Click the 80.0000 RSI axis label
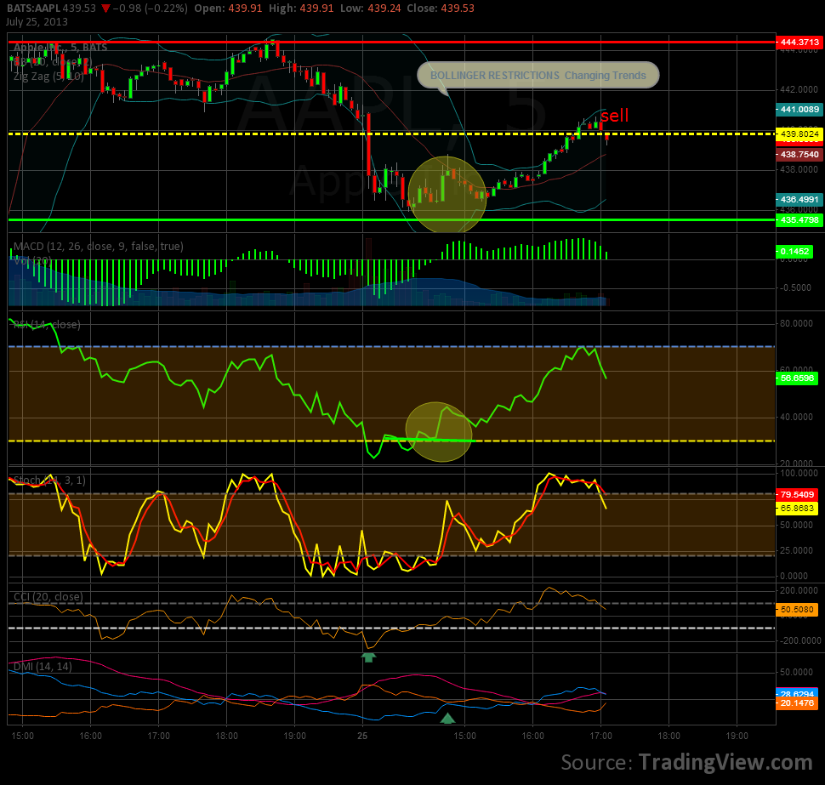 click(x=796, y=323)
